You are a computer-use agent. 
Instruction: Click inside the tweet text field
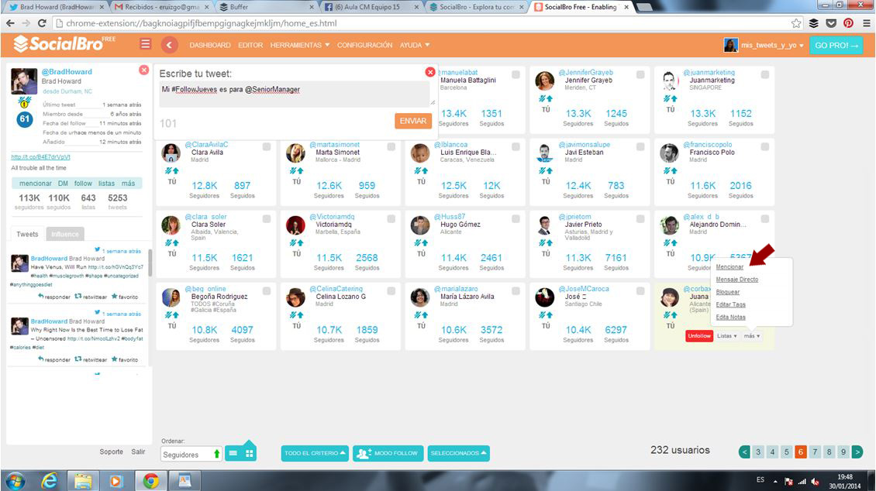pos(295,93)
